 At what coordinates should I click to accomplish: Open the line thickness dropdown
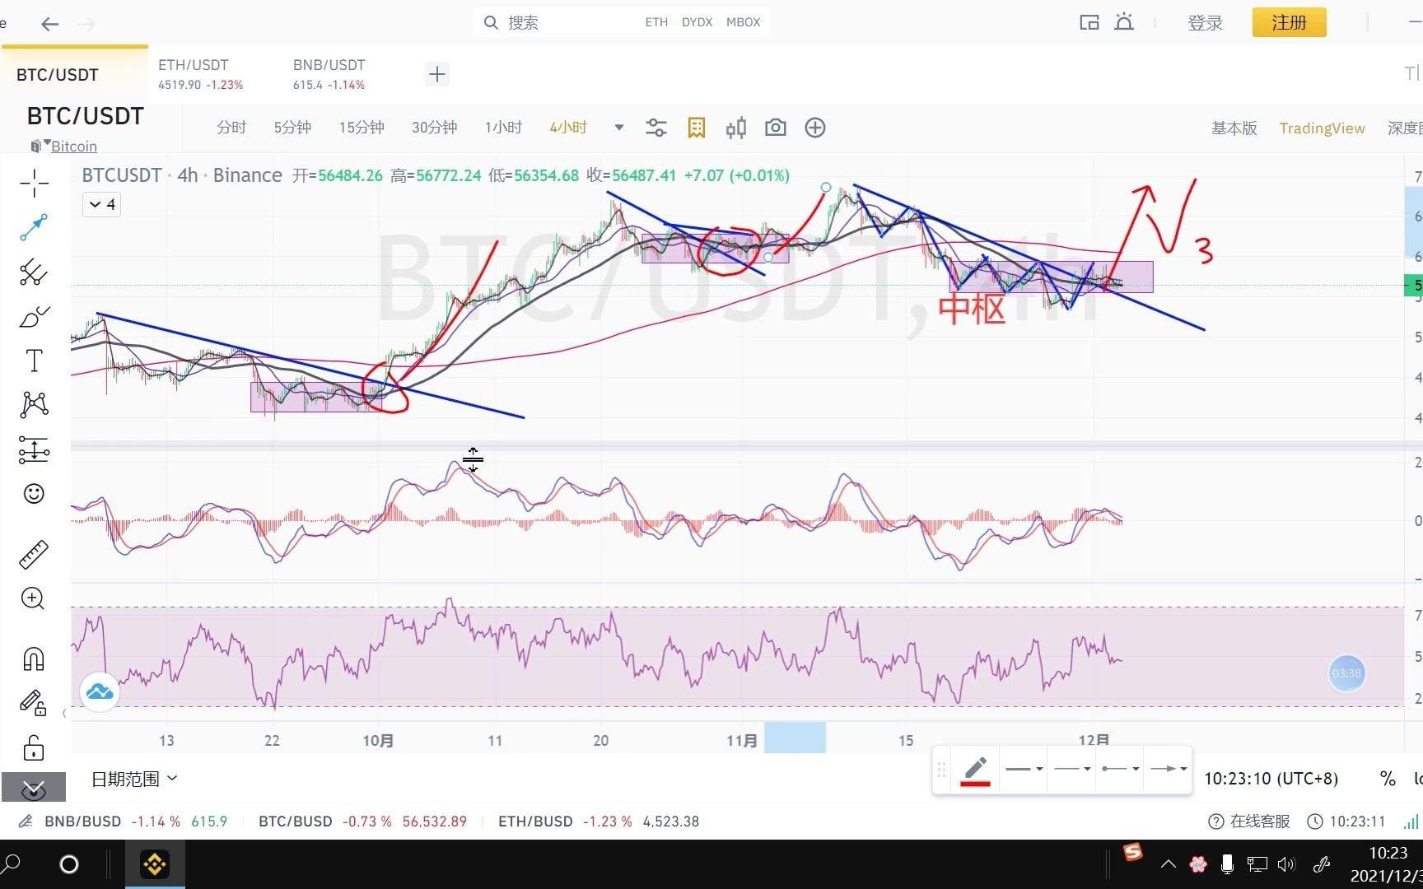(1024, 769)
